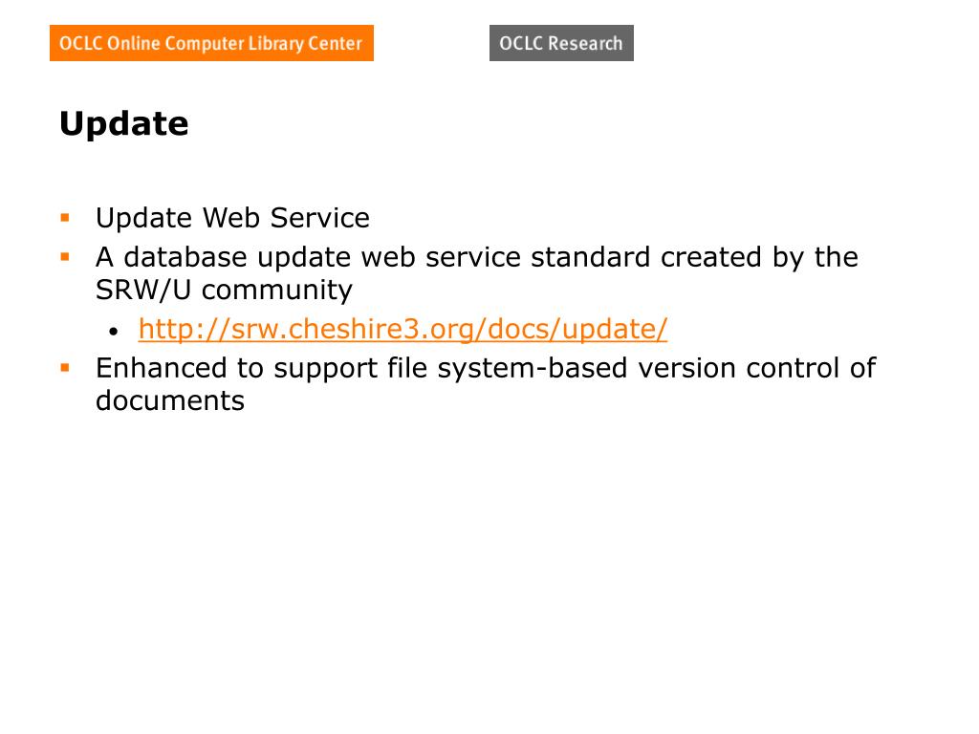Click orange square bullet beside "Enhanced to support"
979x734 pixels.
65,367
